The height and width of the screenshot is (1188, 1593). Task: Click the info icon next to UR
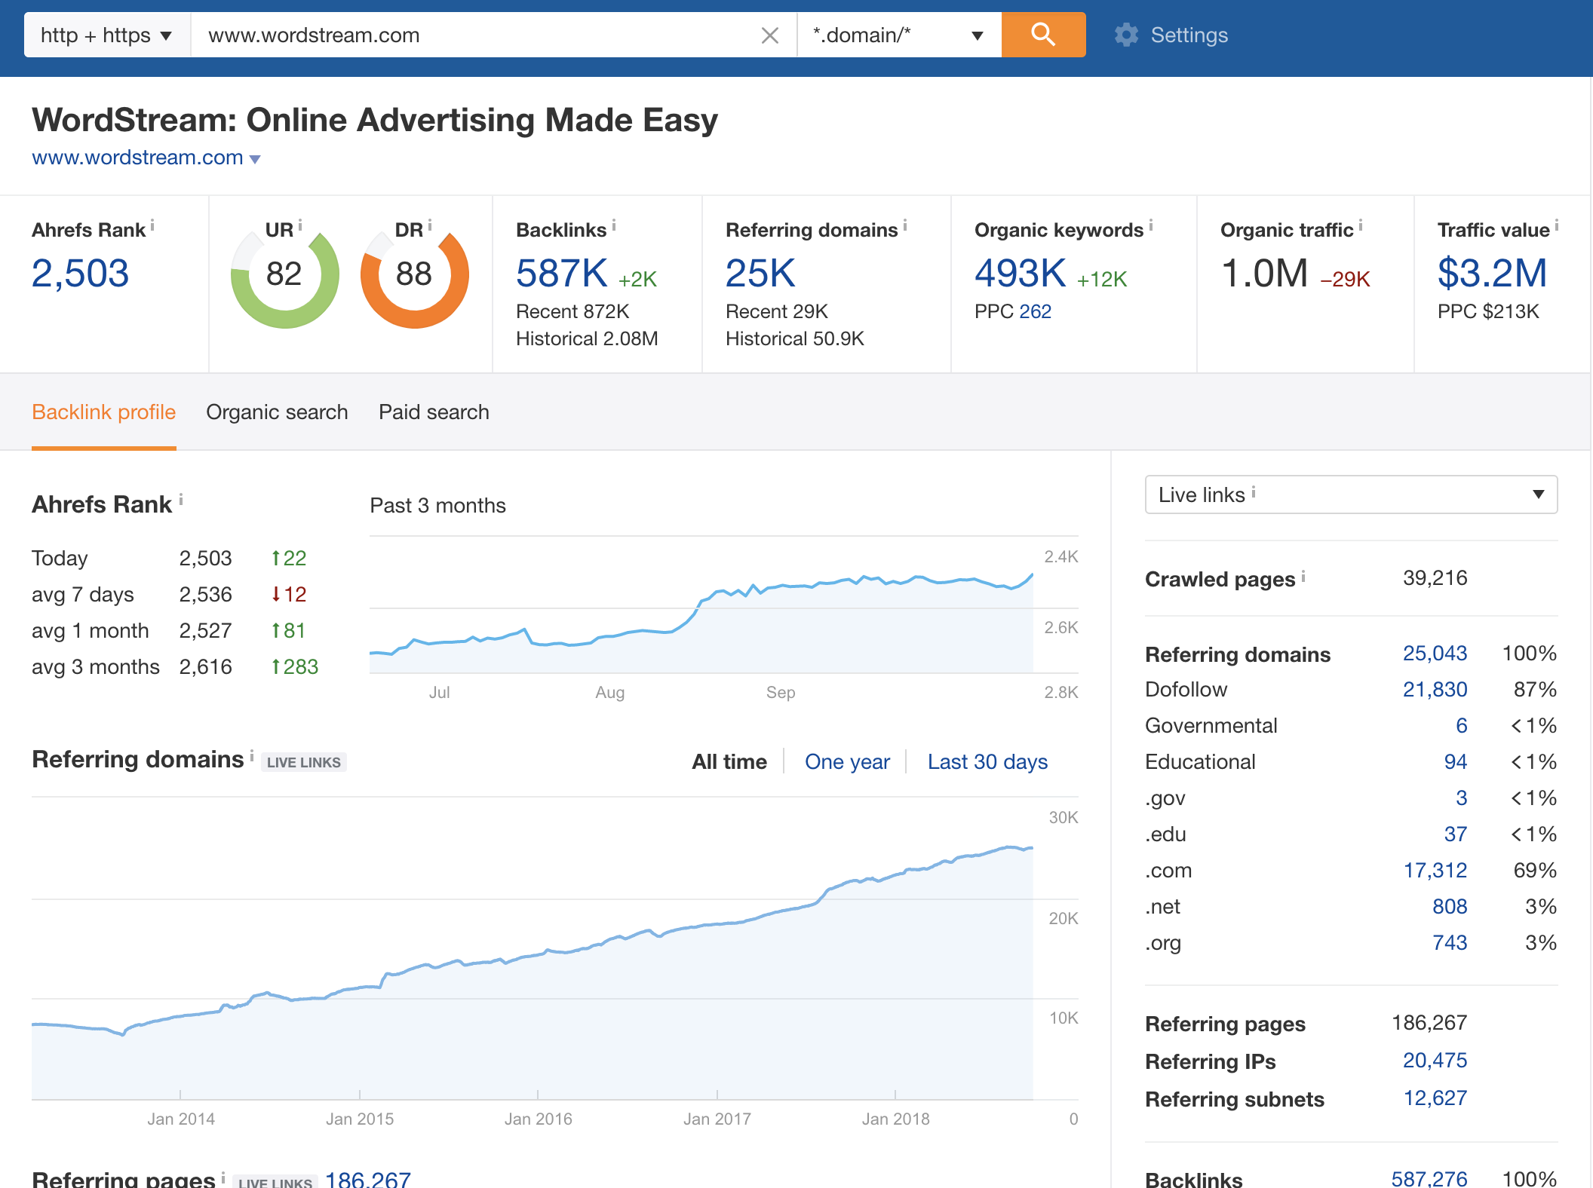point(300,225)
